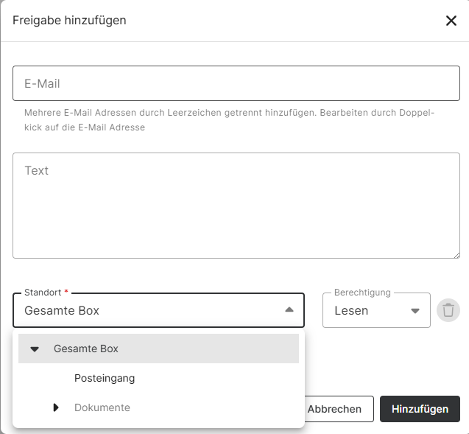Image resolution: width=469 pixels, height=434 pixels.
Task: Click into the Text message area
Action: pos(236,206)
